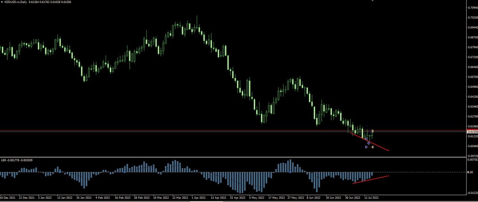Click the 0.64200 price scale label
Image resolution: width=478 pixels, height=202 pixels.
(x=472, y=97)
